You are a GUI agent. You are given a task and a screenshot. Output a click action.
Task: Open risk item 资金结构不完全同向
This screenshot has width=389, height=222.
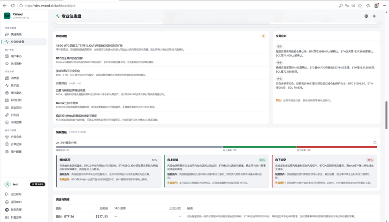click(x=161, y=73)
